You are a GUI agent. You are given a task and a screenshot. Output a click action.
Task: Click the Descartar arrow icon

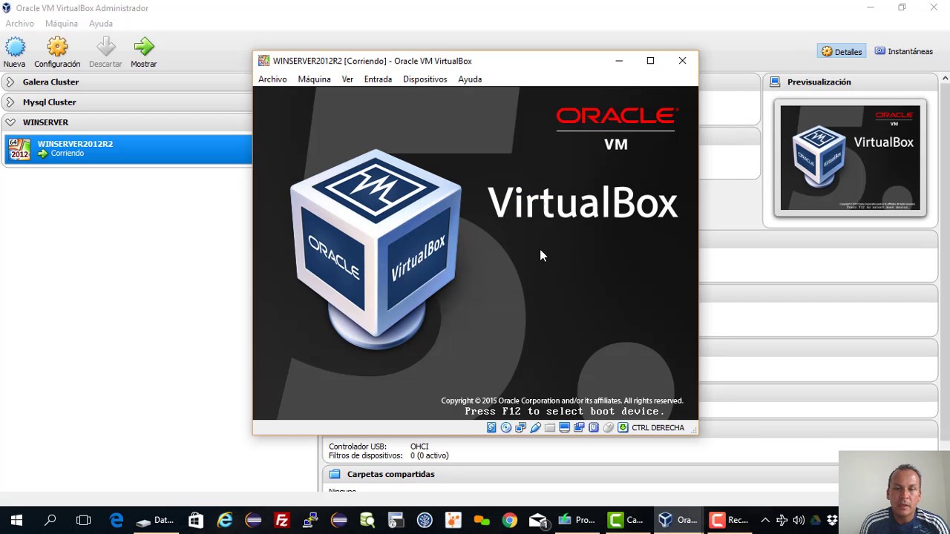pos(105,47)
